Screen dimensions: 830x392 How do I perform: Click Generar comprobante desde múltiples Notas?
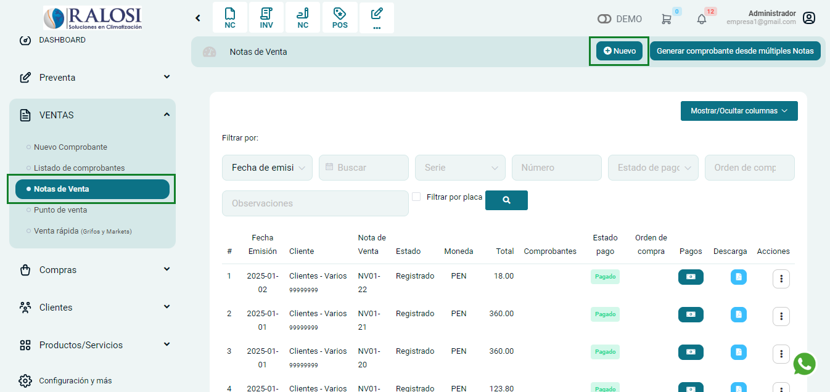(x=735, y=51)
